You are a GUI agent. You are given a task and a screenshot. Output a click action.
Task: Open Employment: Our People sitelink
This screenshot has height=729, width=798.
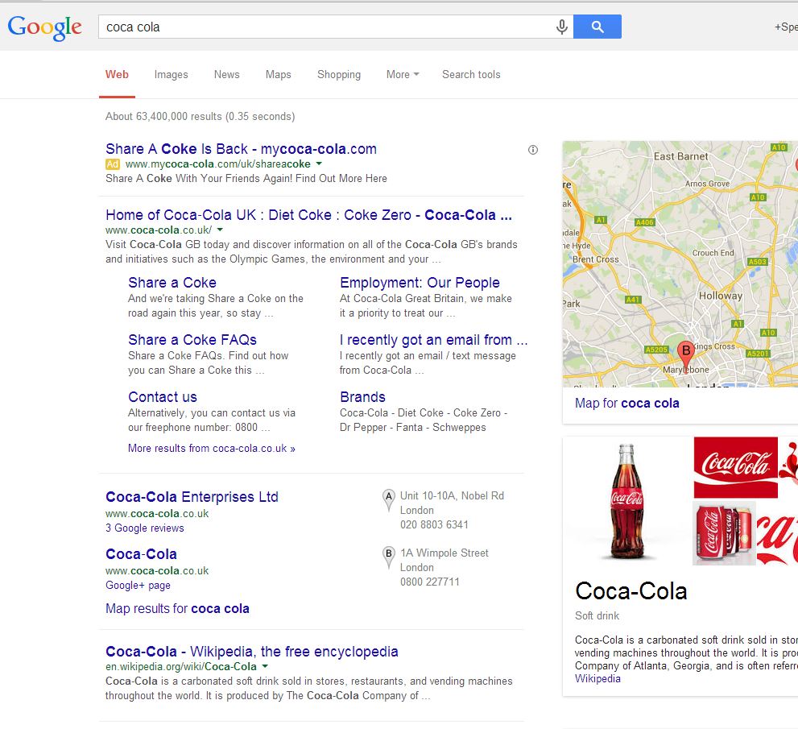pos(420,283)
